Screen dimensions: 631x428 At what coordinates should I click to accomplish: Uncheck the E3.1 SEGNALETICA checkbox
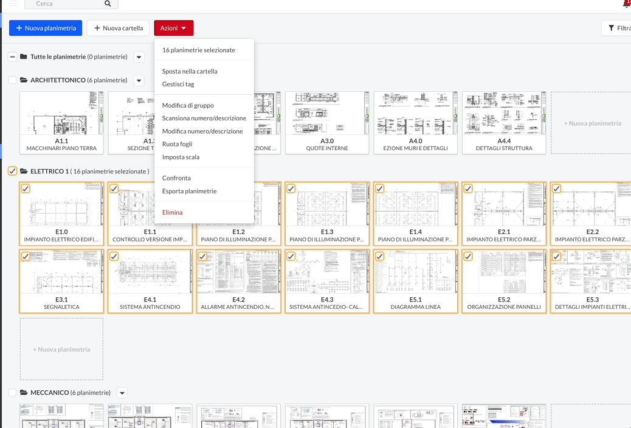point(26,256)
